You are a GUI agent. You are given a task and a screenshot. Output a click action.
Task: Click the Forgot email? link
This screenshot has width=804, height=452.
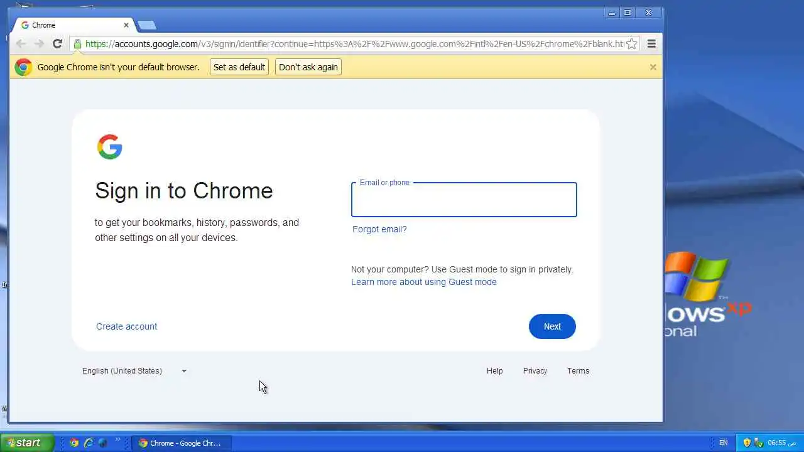tap(379, 229)
